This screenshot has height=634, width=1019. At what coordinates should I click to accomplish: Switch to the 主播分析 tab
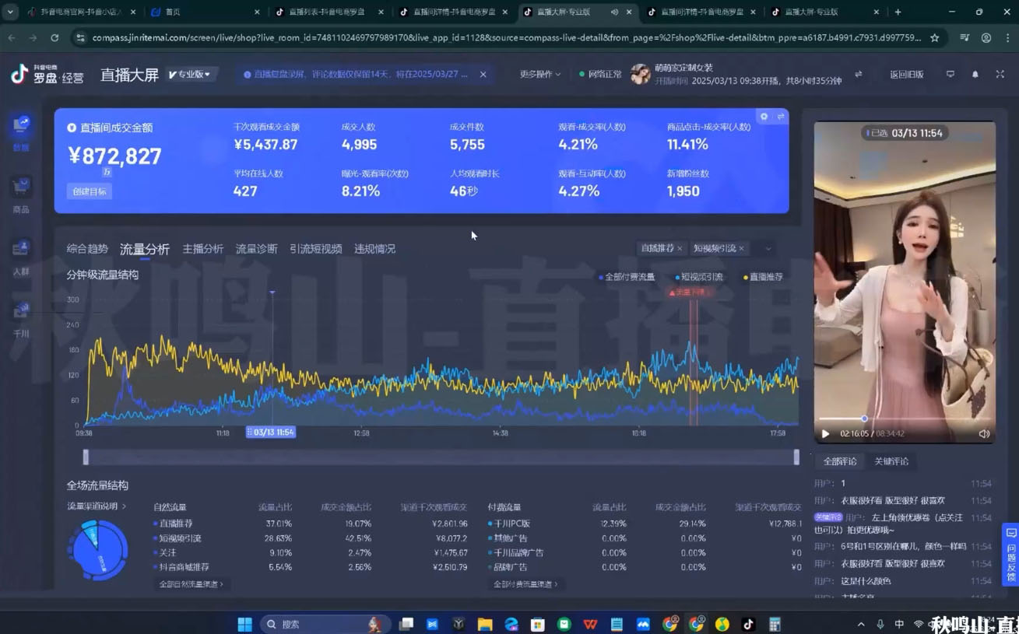tap(202, 249)
